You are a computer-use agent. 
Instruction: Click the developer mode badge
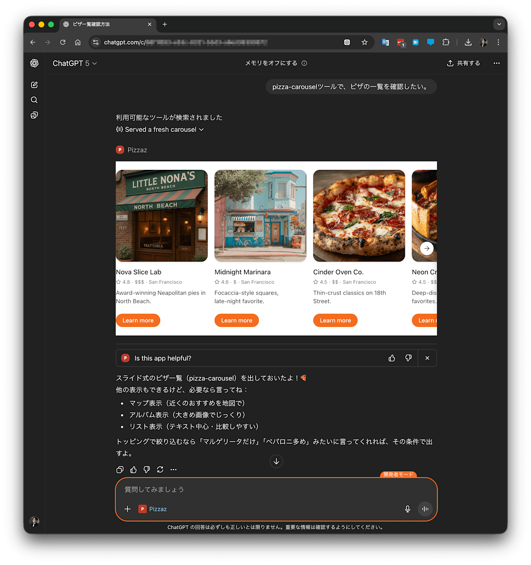(398, 474)
